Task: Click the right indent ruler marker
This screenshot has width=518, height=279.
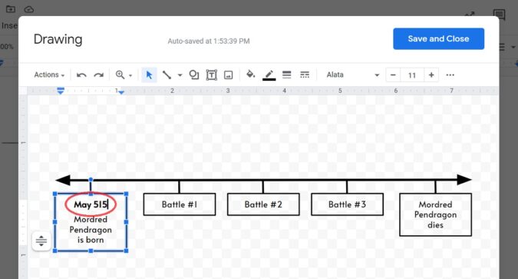Action: point(121,93)
